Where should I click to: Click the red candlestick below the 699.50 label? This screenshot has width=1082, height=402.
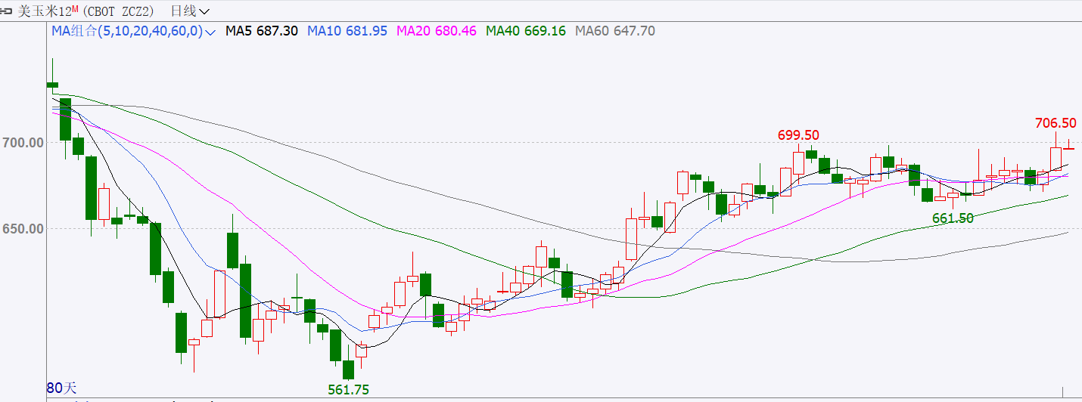pyautogui.click(x=798, y=163)
